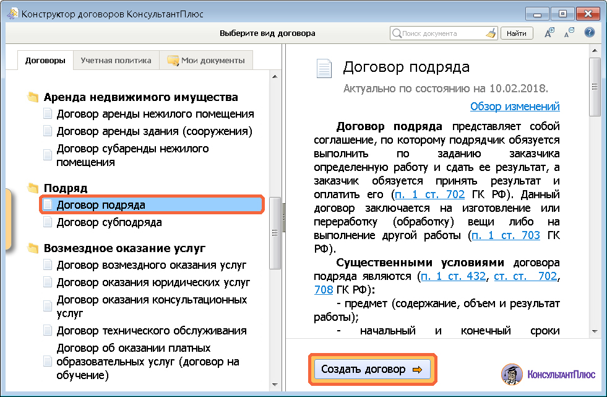Click the Создать договор button
607x397 pixels.
372,370
